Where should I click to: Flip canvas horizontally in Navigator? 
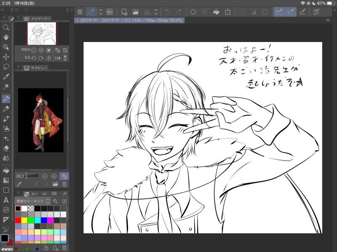57,58
